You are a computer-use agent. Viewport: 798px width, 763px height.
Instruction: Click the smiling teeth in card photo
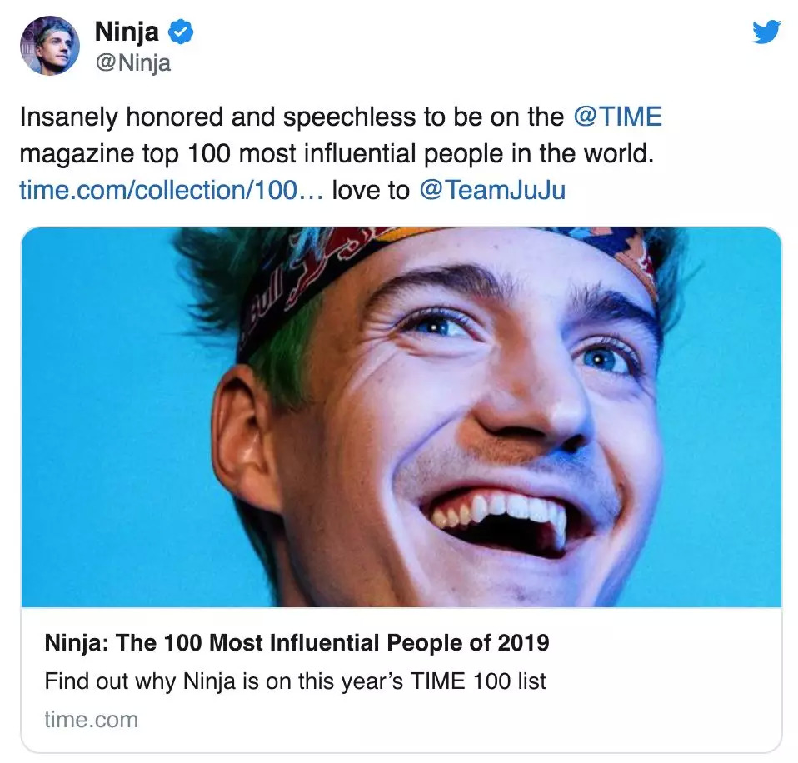[x=500, y=510]
